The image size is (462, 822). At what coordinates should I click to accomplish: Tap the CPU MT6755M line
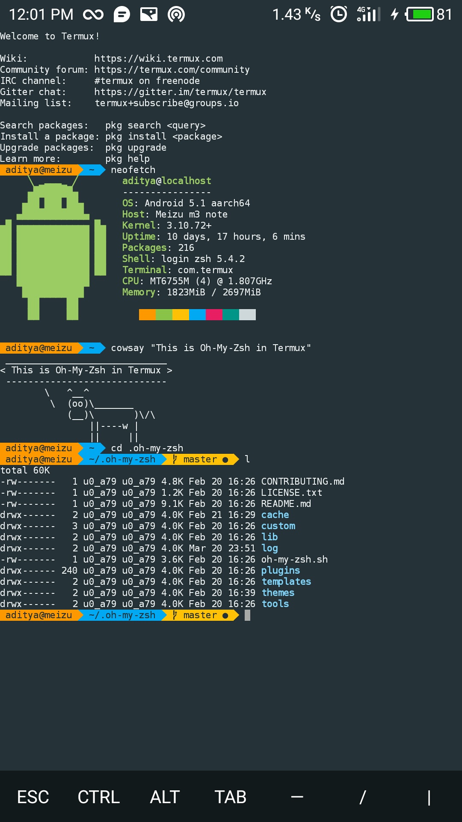point(197,281)
